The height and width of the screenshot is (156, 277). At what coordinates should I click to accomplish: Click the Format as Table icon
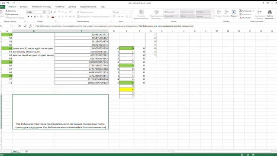pyautogui.click(x=157, y=12)
